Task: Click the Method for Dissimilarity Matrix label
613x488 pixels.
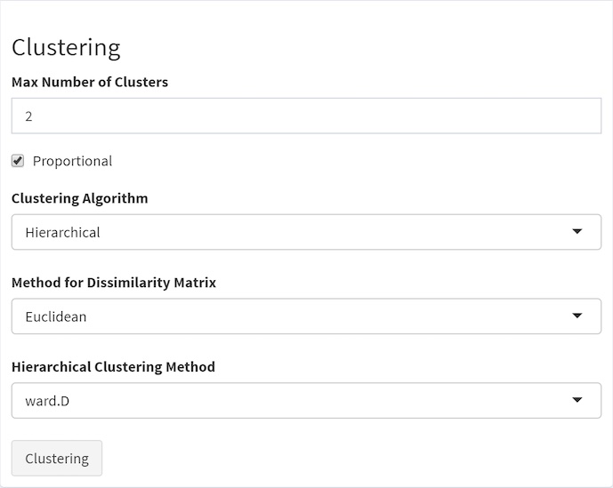Action: [114, 283]
